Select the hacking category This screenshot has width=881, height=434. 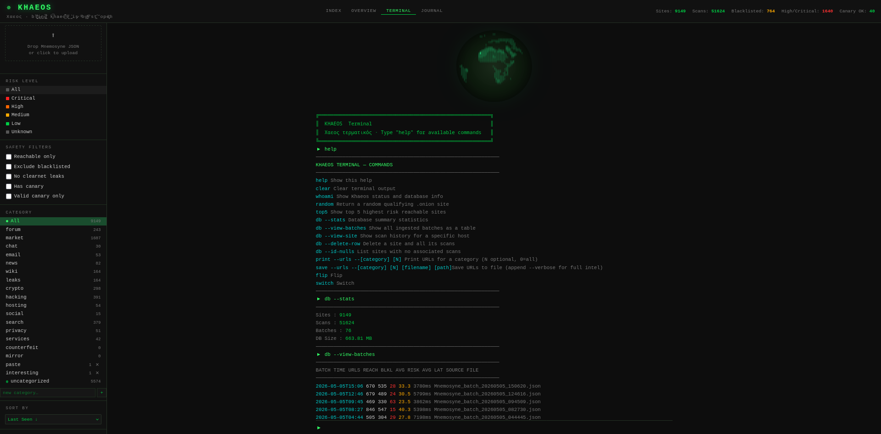[x=53, y=297]
